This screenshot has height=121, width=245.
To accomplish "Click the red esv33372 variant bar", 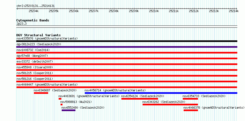I will click(x=127, y=64).
